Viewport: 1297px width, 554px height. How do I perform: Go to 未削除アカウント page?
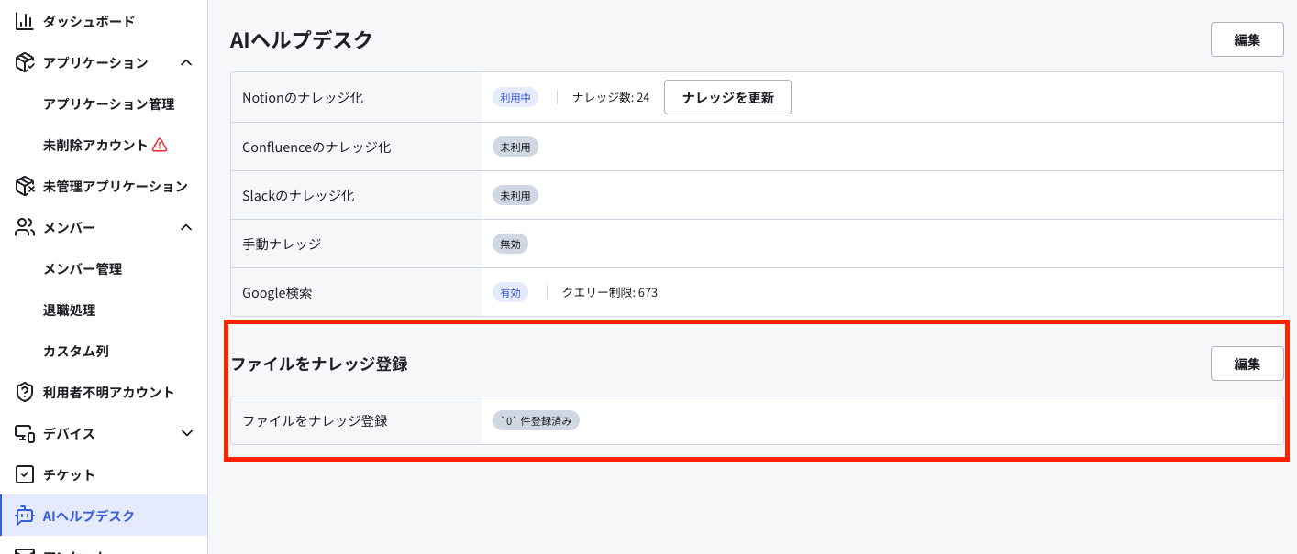click(x=95, y=145)
